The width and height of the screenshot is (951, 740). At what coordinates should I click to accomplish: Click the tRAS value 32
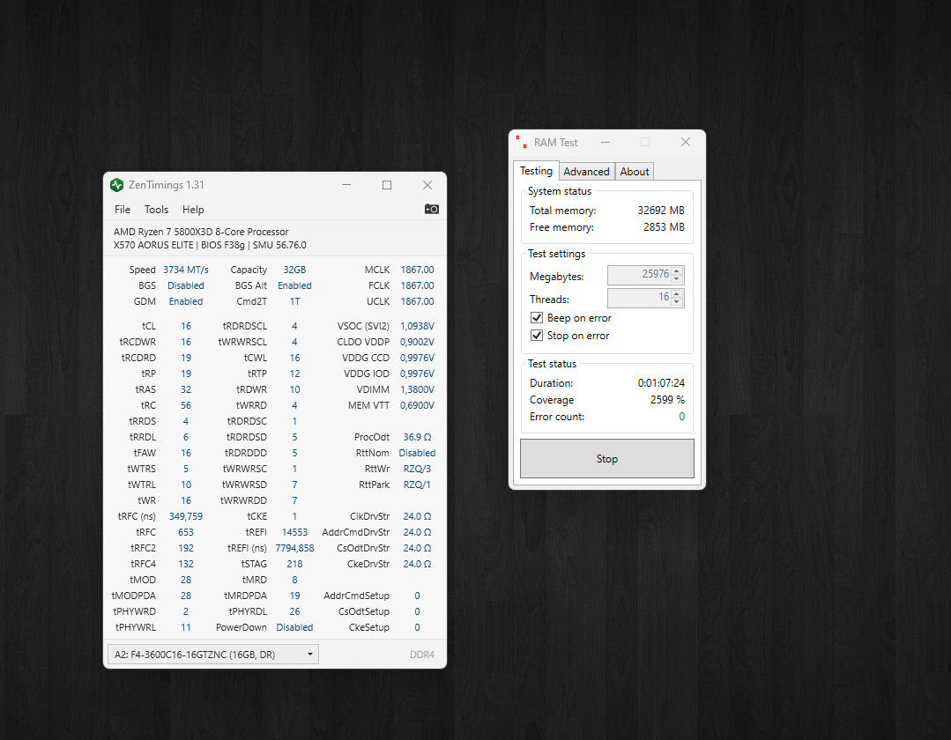pos(186,389)
